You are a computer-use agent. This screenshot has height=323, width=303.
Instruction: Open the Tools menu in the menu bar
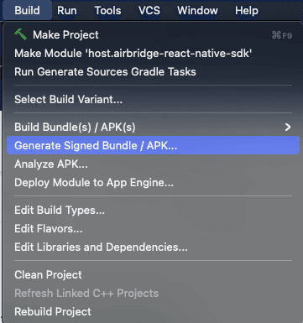point(107,11)
